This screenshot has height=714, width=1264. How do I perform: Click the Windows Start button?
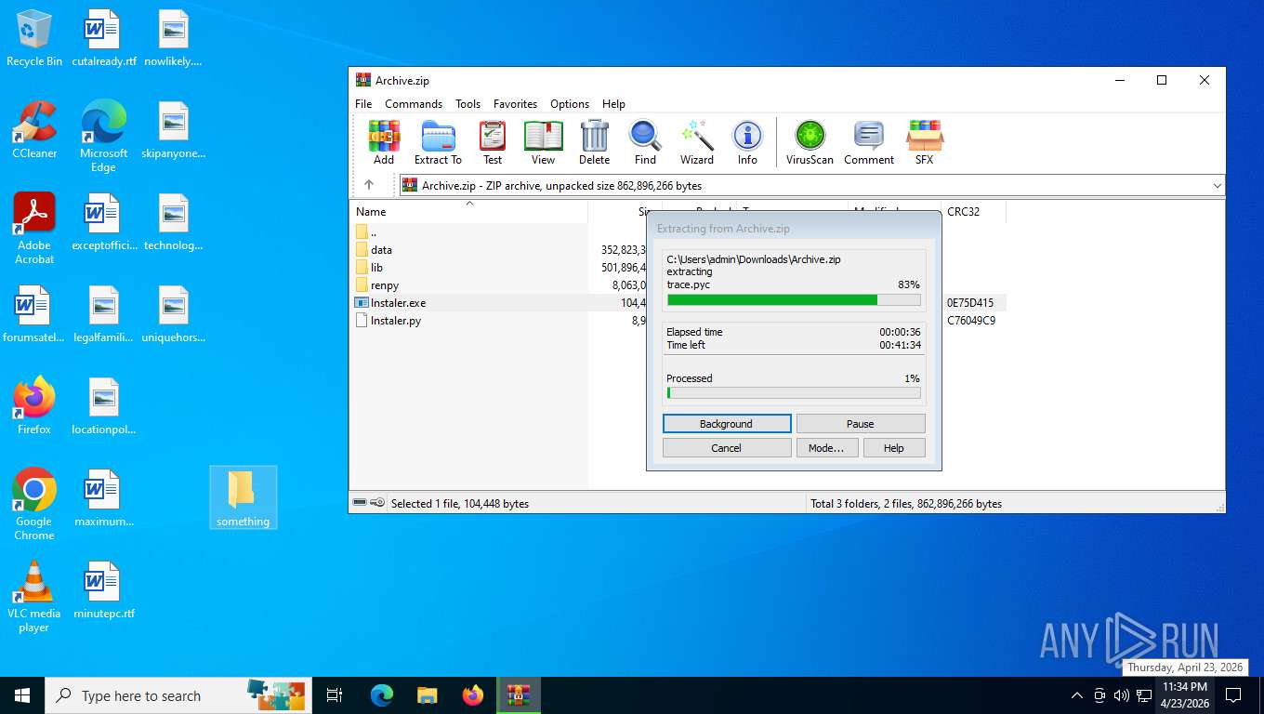(22, 695)
